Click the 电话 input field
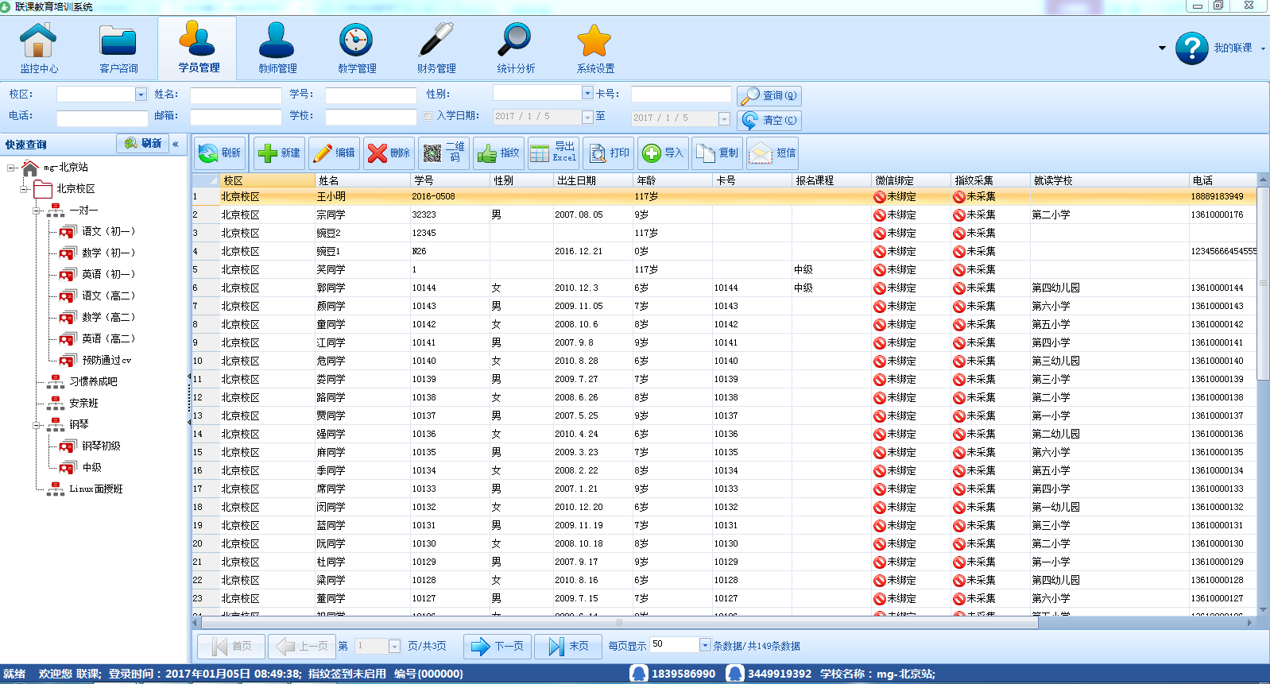 tap(103, 118)
